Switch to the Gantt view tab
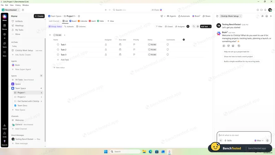 (x=92, y=21)
